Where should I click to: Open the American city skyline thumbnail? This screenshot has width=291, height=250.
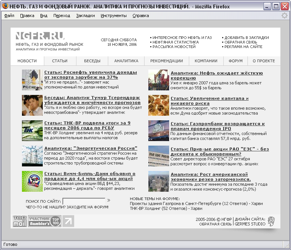coord(159,182)
